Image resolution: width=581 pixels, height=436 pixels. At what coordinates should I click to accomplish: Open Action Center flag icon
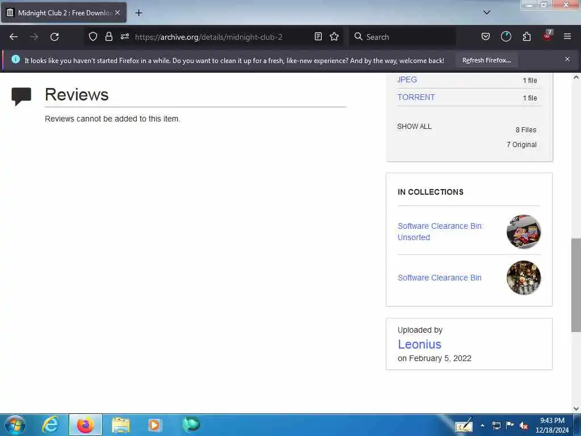(x=510, y=425)
